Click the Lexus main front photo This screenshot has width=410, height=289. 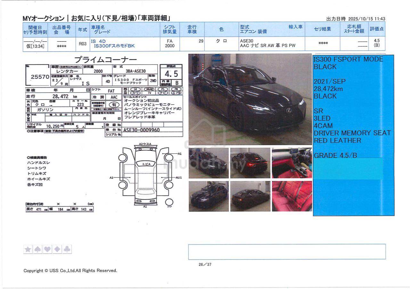(x=250, y=99)
